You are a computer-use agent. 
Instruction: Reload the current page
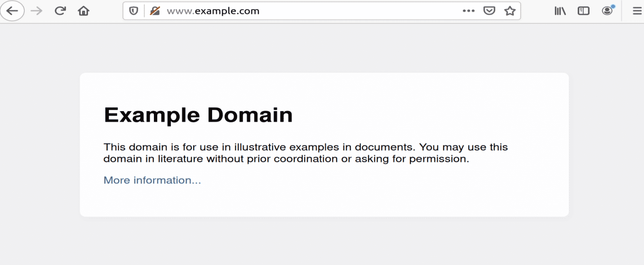point(60,11)
